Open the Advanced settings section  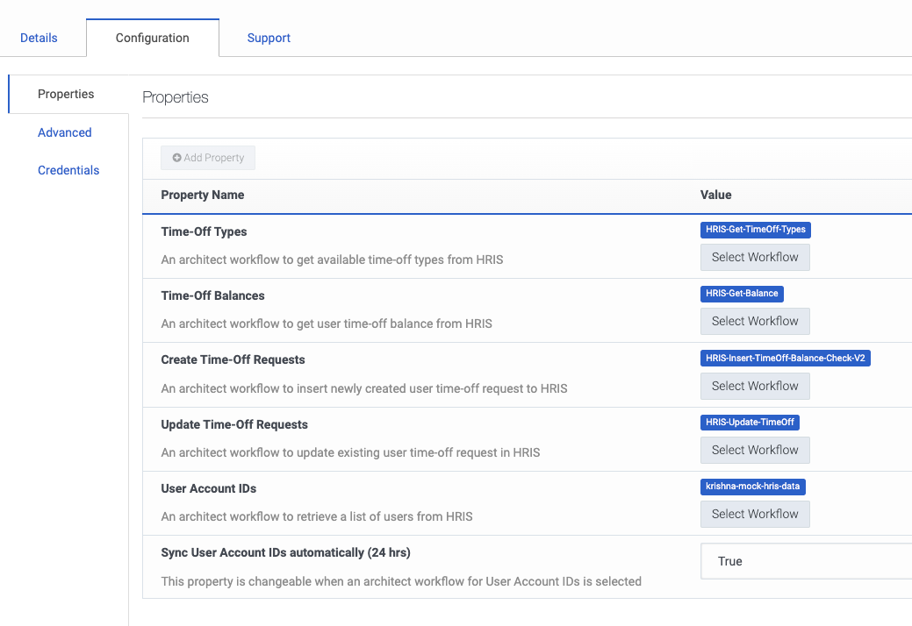coord(65,132)
